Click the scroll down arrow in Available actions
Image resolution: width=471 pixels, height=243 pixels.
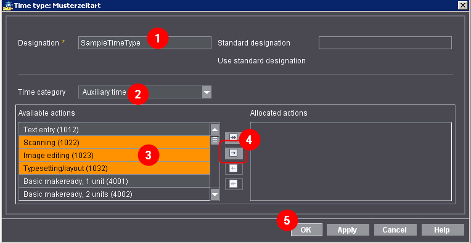[x=215, y=194]
